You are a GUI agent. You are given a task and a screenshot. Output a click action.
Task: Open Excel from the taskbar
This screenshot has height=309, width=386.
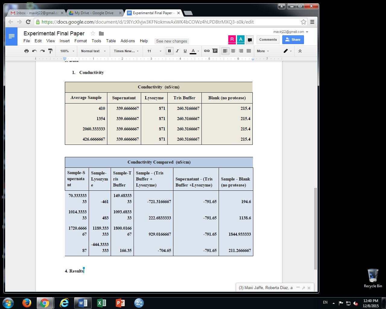click(x=102, y=303)
